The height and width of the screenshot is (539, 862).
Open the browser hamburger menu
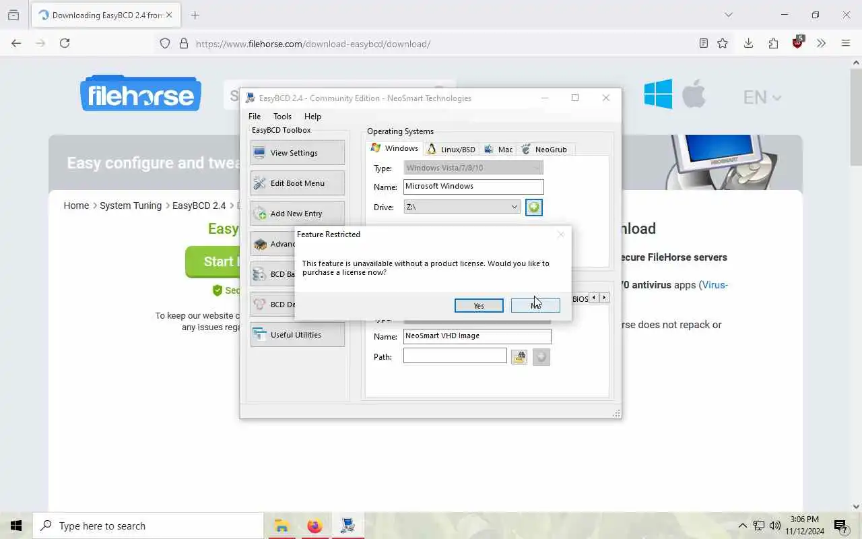tap(846, 43)
